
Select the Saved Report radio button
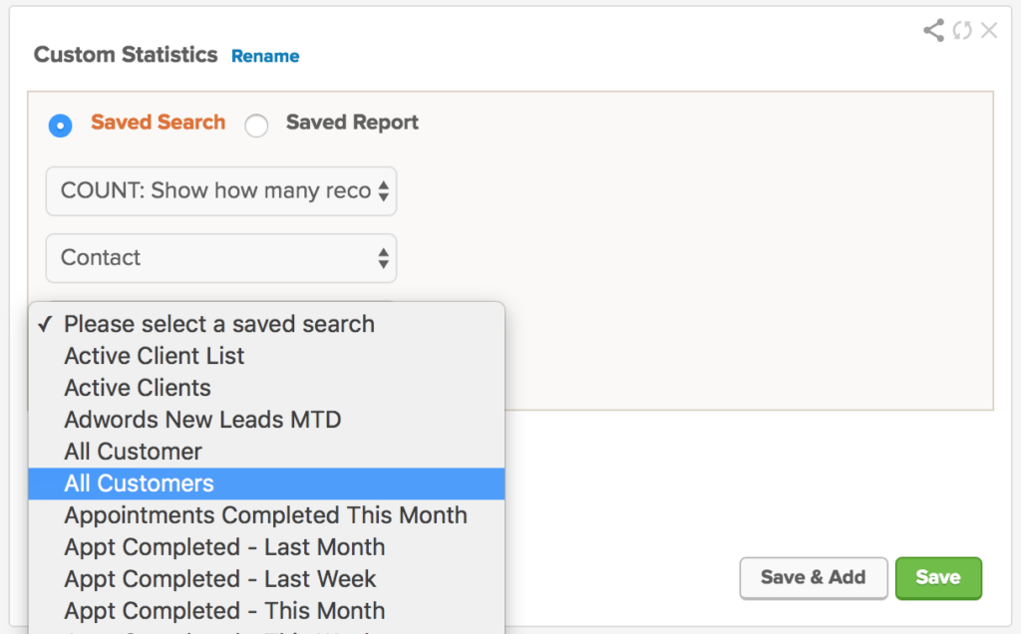[x=256, y=125]
